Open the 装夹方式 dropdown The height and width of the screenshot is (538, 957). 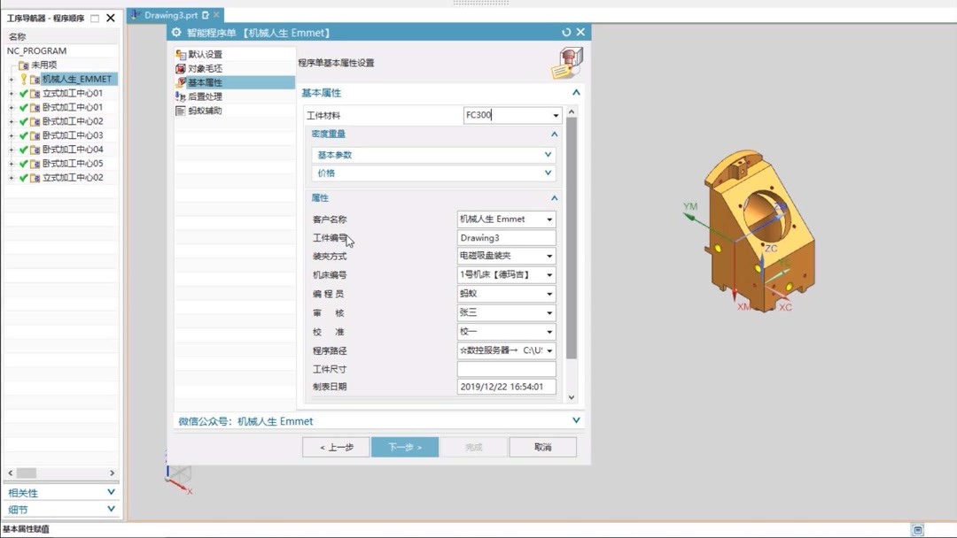click(549, 256)
